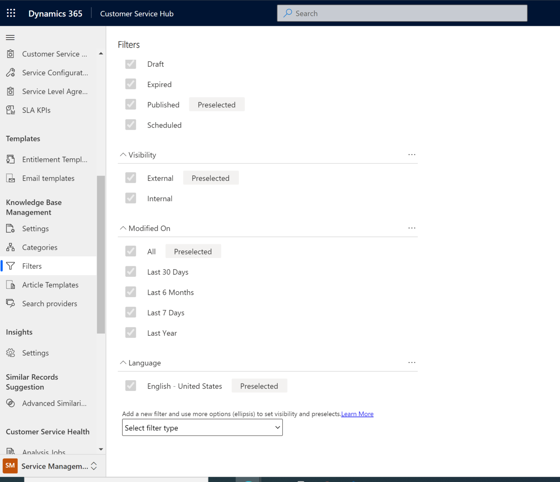560x482 pixels.
Task: Open Settings under Knowledge Base Management
Action: pyautogui.click(x=35, y=229)
